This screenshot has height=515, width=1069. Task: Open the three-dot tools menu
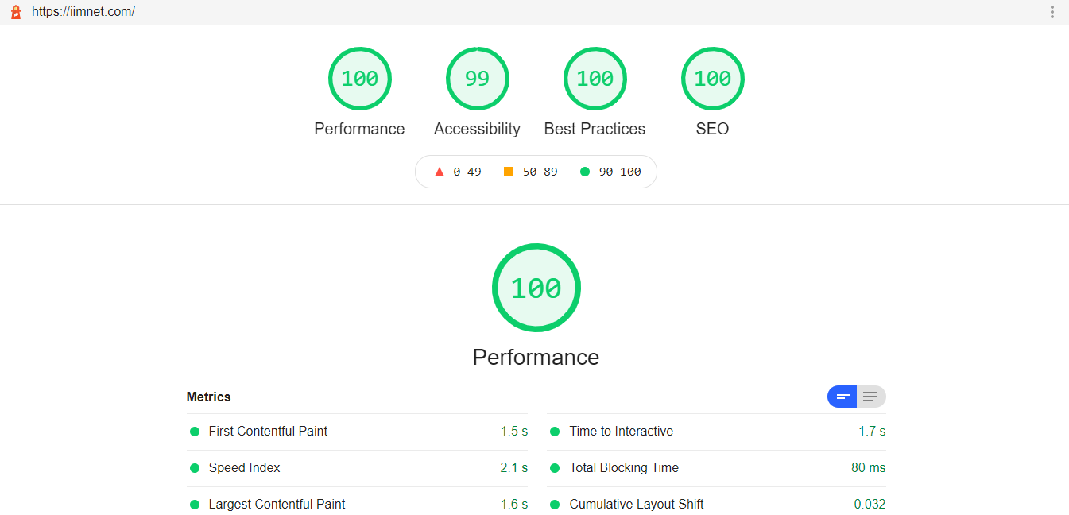tap(1052, 12)
